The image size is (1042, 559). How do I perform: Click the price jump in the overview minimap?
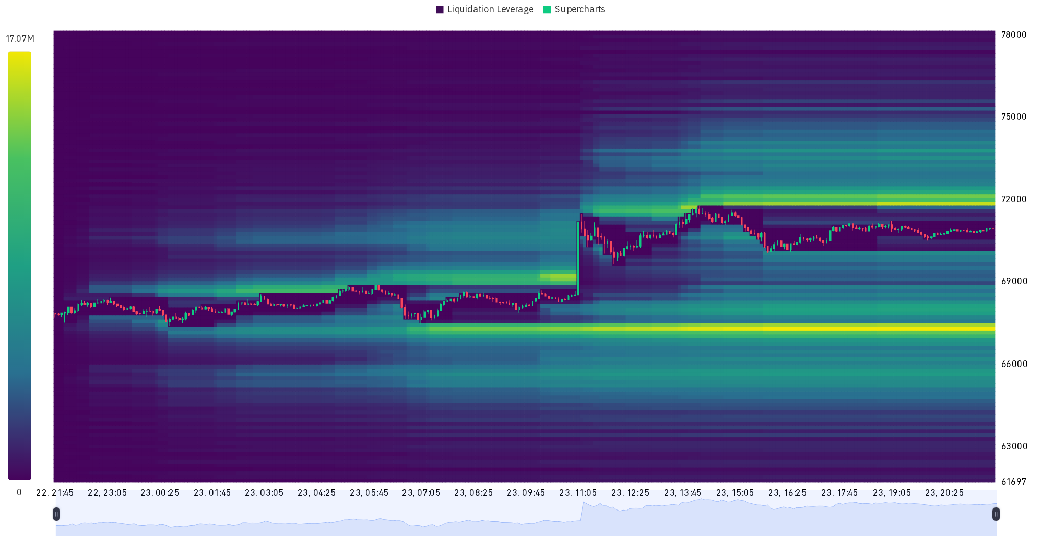(x=582, y=511)
